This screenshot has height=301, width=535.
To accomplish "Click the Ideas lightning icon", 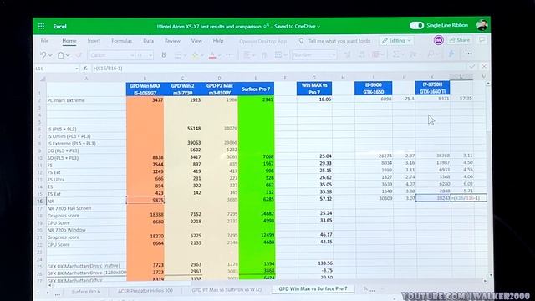I will [451, 54].
